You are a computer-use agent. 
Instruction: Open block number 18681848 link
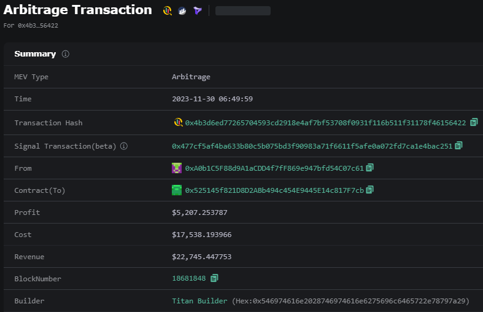189,278
